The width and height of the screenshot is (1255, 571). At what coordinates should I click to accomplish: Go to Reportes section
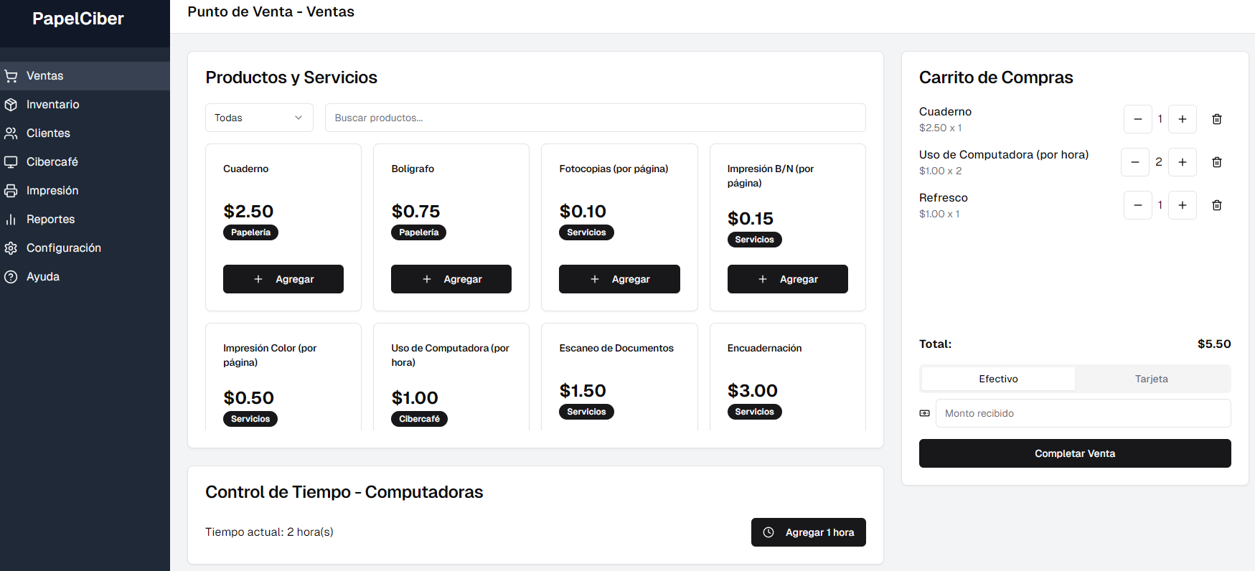pyautogui.click(x=85, y=220)
